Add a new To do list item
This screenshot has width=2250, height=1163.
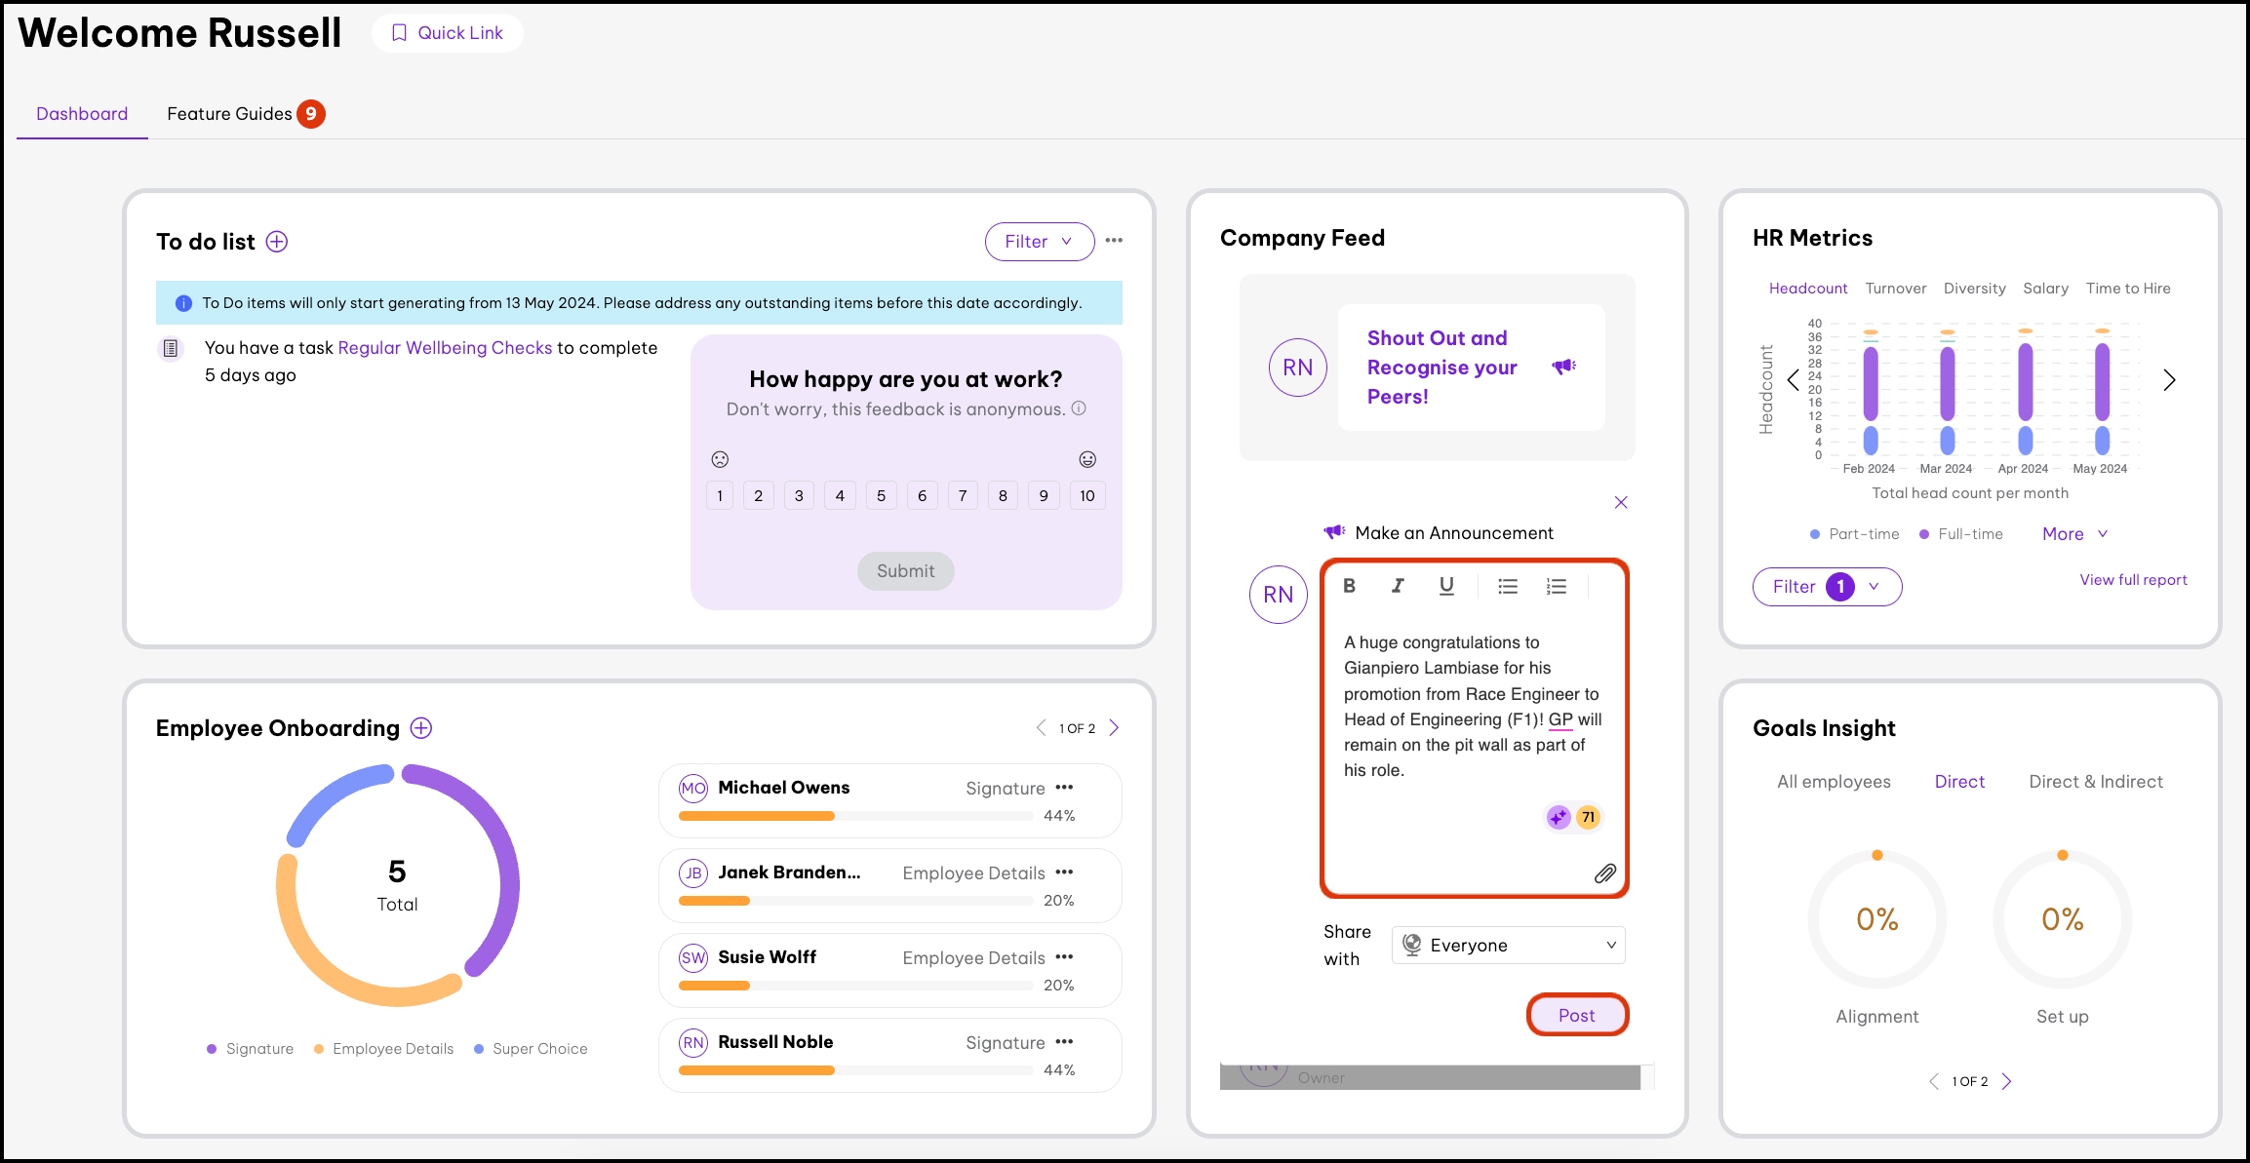tap(277, 242)
